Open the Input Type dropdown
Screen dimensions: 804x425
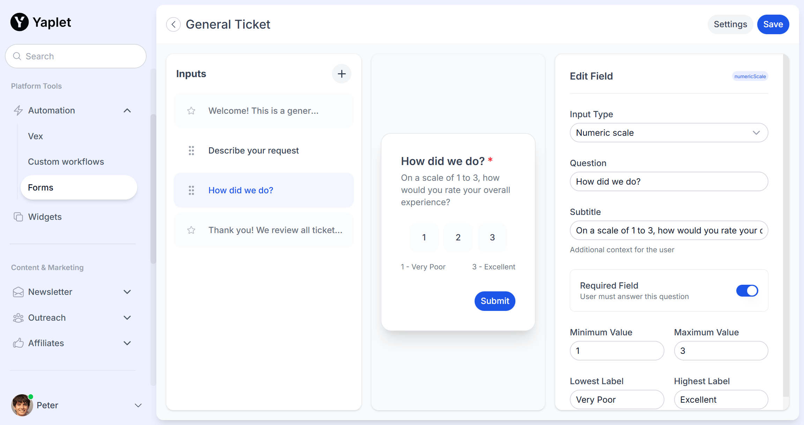click(x=669, y=133)
